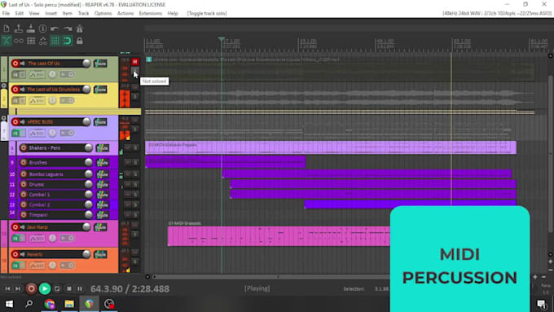Click the Open project toolbar icon

click(x=19, y=29)
